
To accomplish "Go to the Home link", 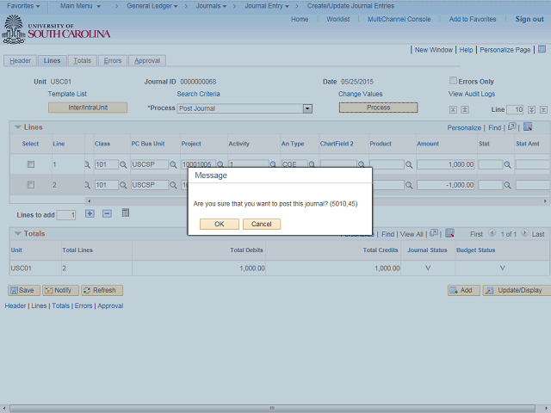I will (300, 19).
